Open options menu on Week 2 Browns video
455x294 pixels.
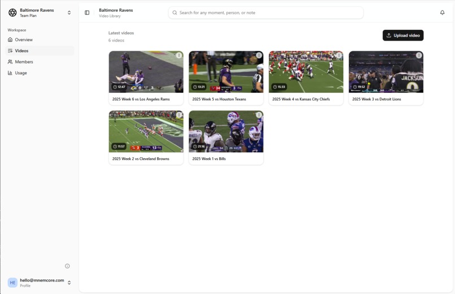coord(179,115)
